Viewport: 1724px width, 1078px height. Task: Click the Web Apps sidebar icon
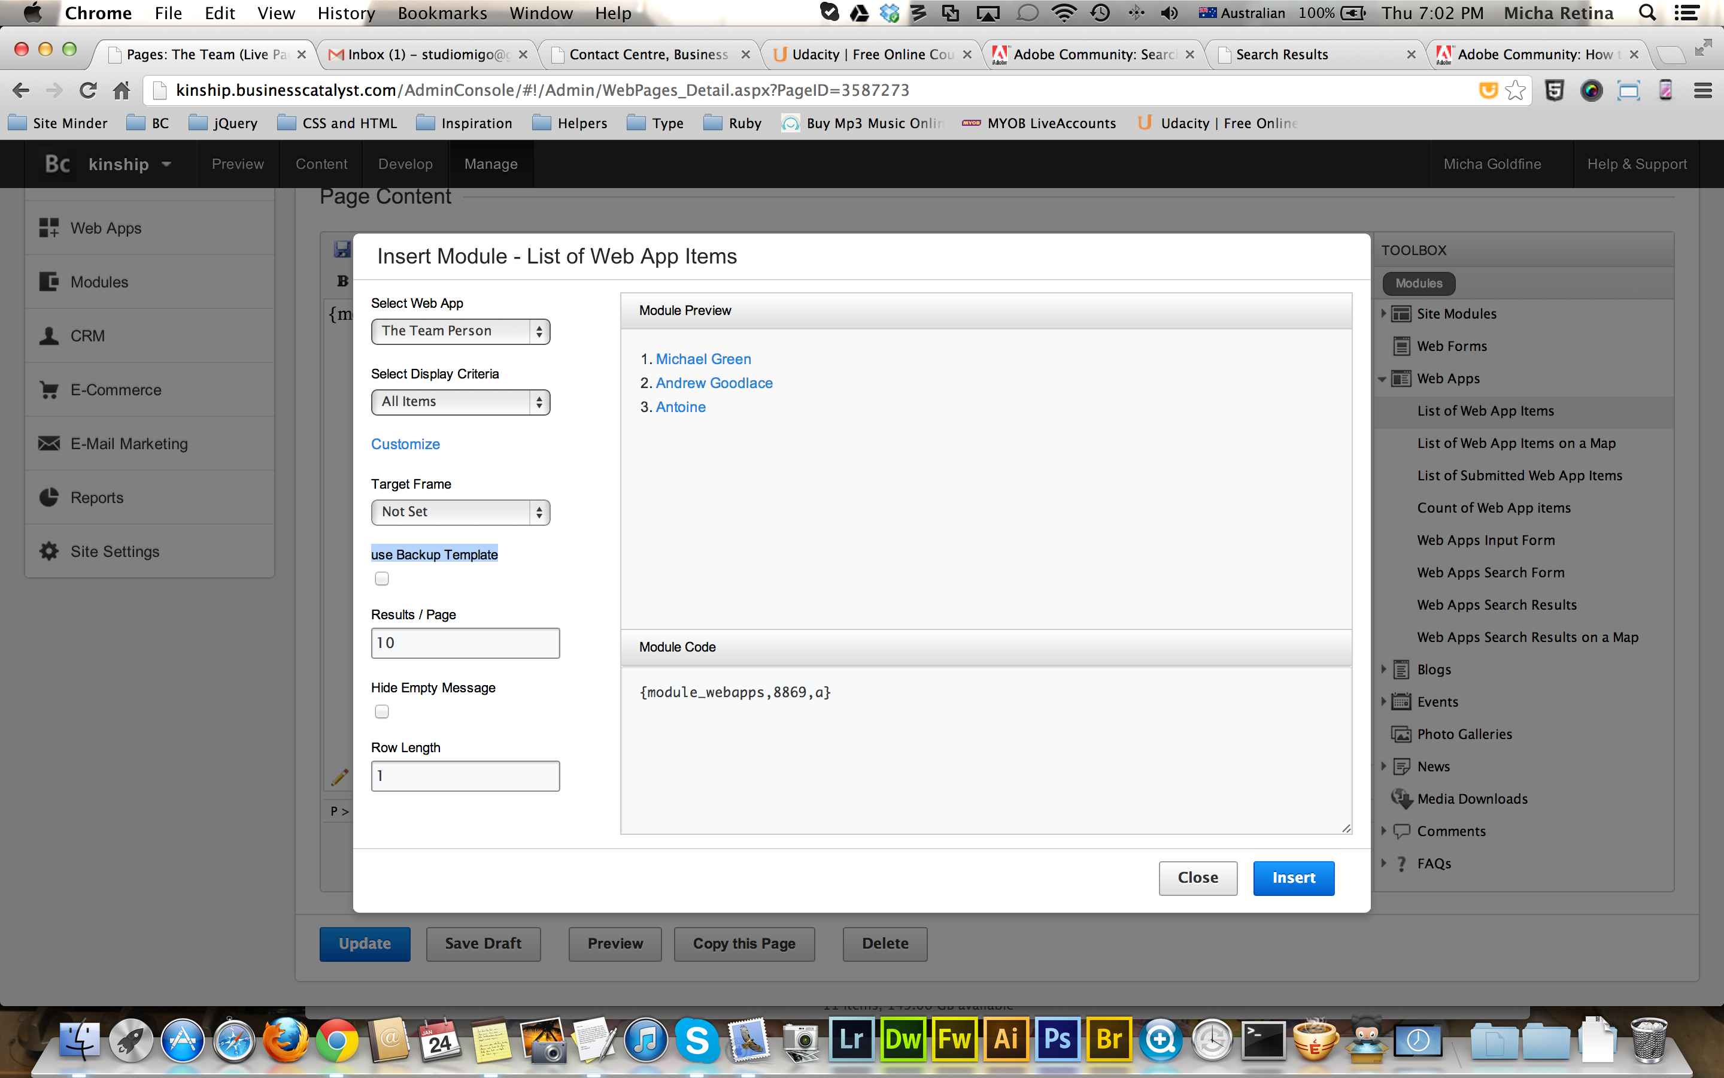(x=48, y=228)
